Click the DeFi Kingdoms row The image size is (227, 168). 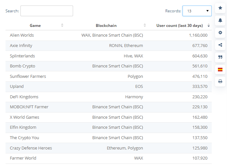coord(108,97)
